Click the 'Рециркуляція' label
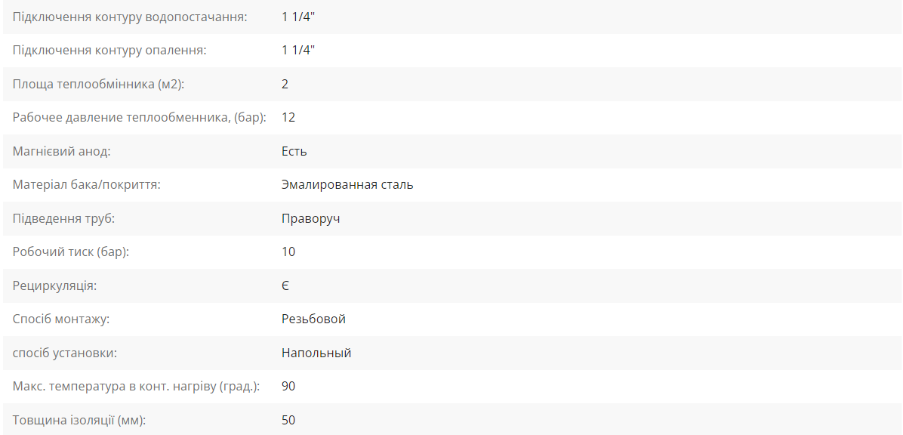Viewport: 903px width, 435px height. point(54,285)
